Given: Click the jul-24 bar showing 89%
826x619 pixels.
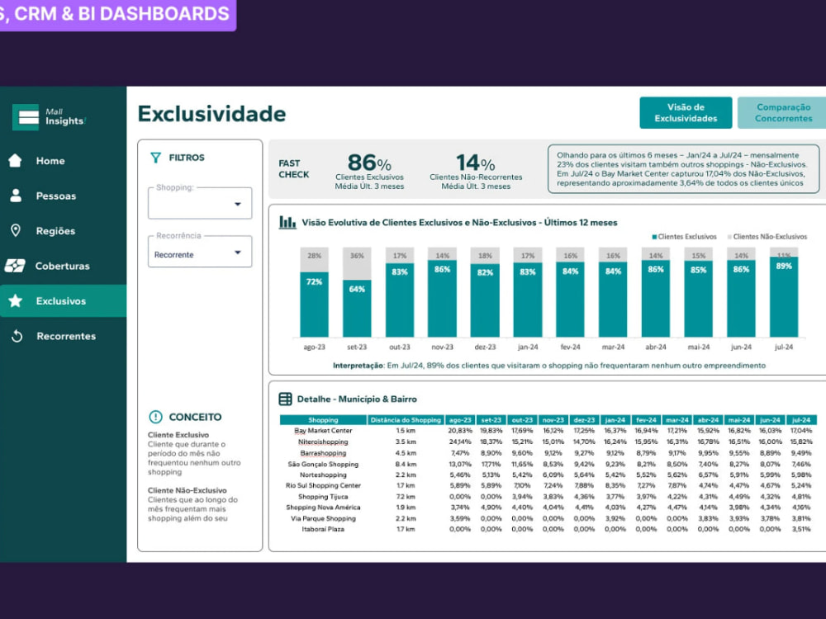Looking at the screenshot, I should click(x=784, y=297).
